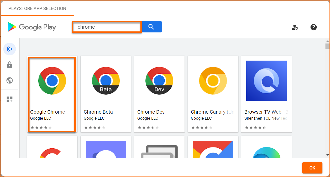Image resolution: width=330 pixels, height=177 pixels.
Task: Open the 'Browser TV Web' app title
Action: coord(266,112)
